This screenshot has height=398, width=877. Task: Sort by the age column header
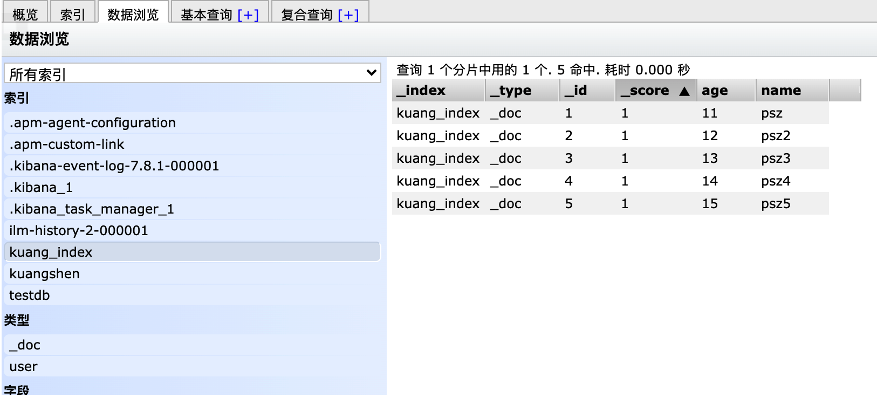pyautogui.click(x=726, y=91)
